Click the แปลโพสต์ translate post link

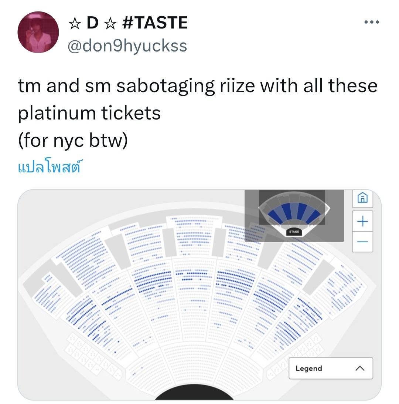tap(49, 167)
